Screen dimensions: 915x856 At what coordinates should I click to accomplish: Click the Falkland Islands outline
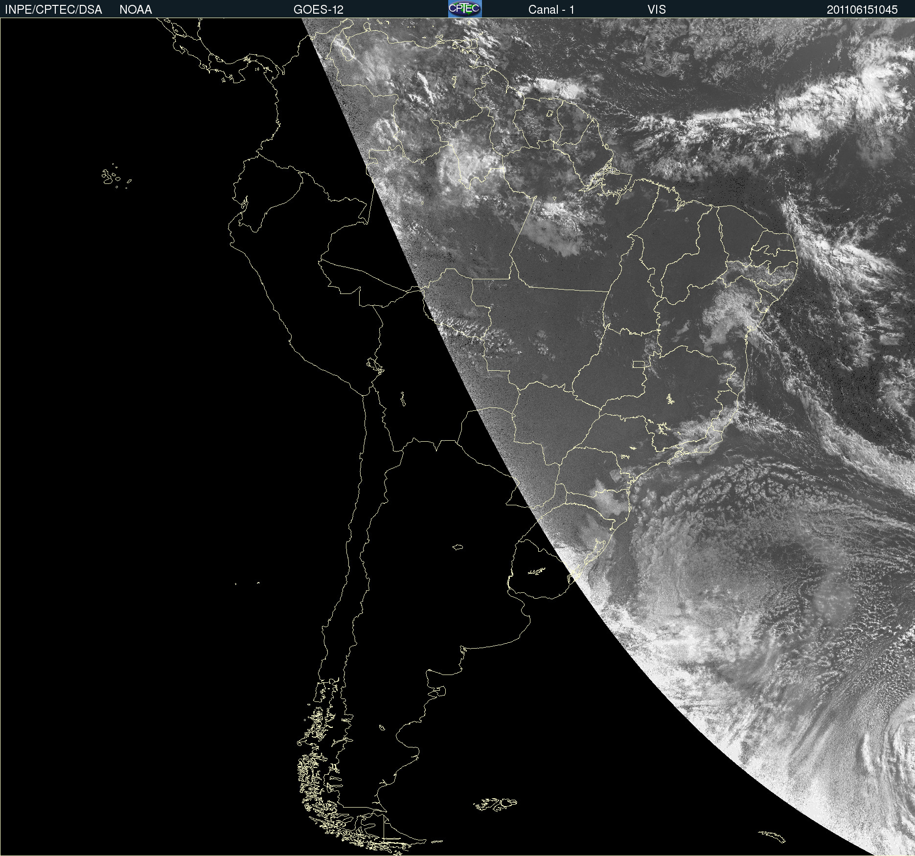pyautogui.click(x=495, y=805)
